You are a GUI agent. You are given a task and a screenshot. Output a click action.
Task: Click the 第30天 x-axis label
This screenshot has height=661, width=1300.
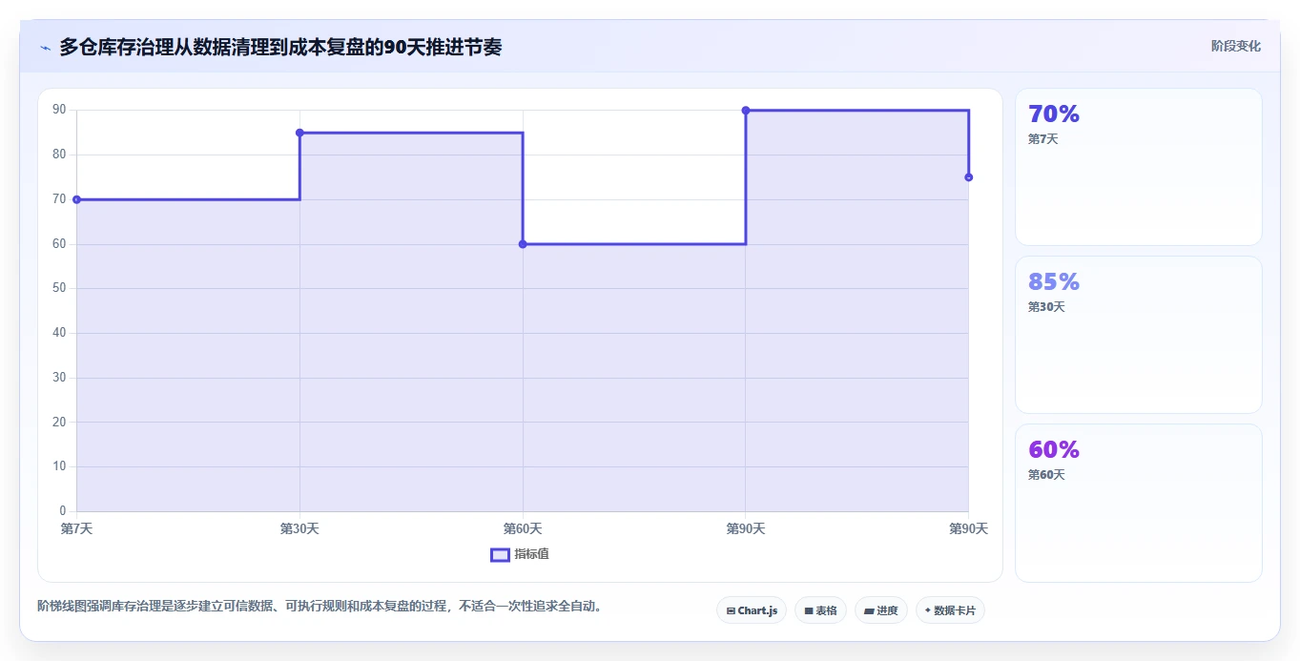point(299,528)
